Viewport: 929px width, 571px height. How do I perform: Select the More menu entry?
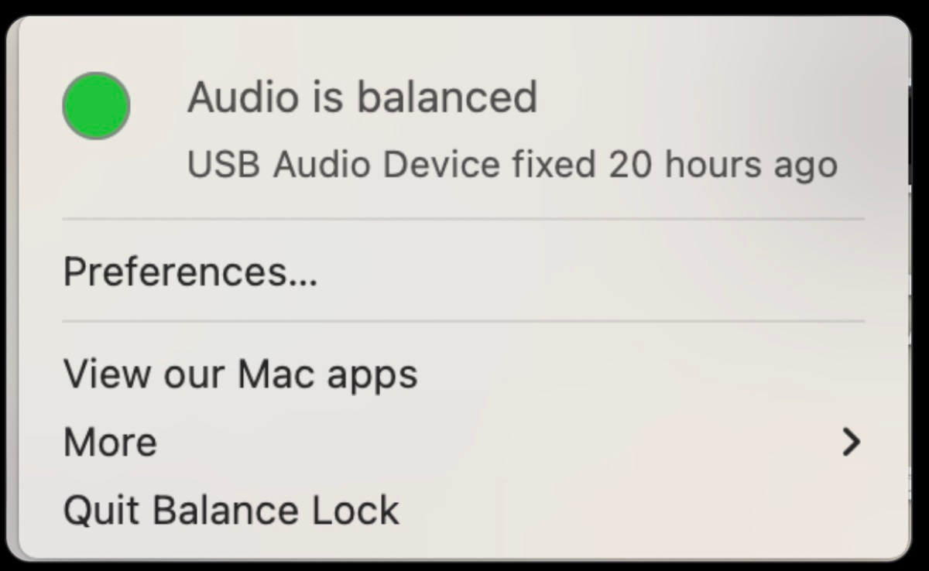(109, 442)
